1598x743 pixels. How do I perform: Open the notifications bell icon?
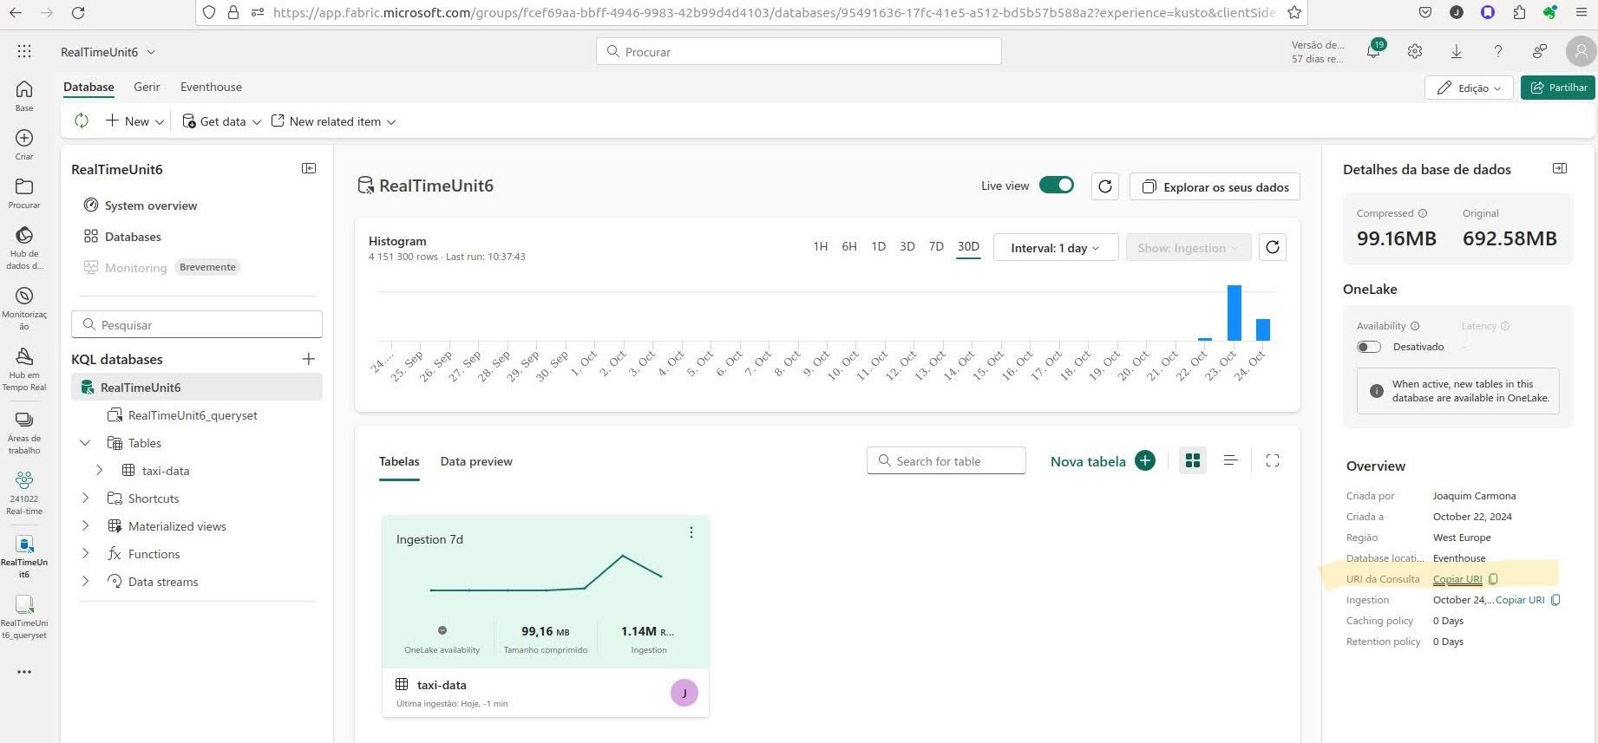[1373, 51]
